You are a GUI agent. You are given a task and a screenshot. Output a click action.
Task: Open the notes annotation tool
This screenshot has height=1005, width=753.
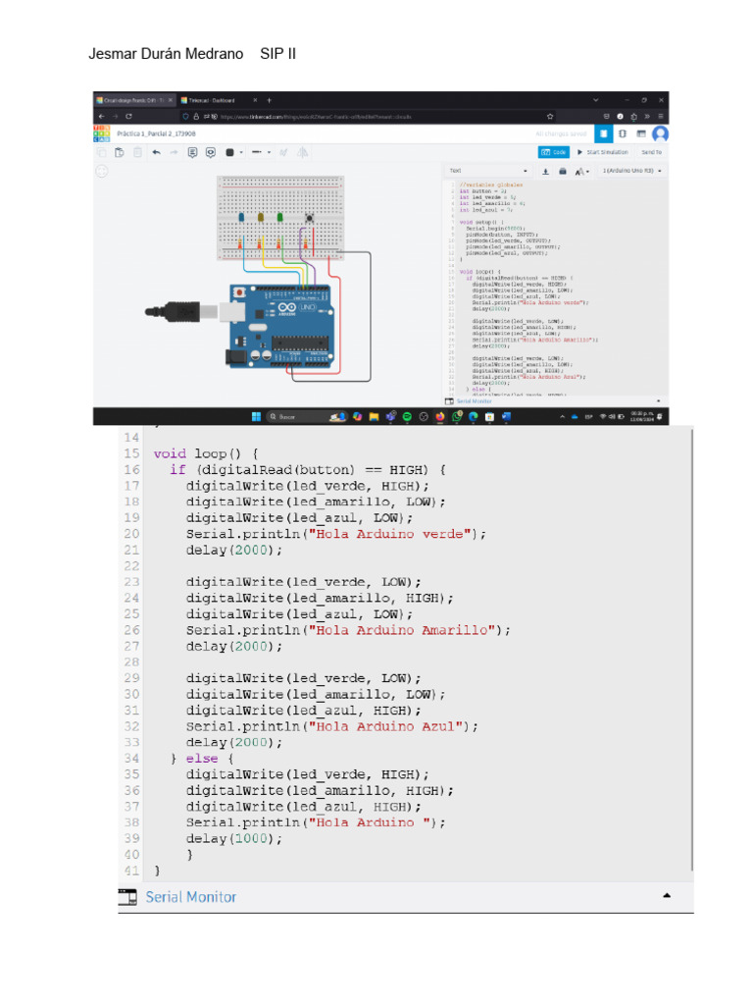click(x=192, y=152)
